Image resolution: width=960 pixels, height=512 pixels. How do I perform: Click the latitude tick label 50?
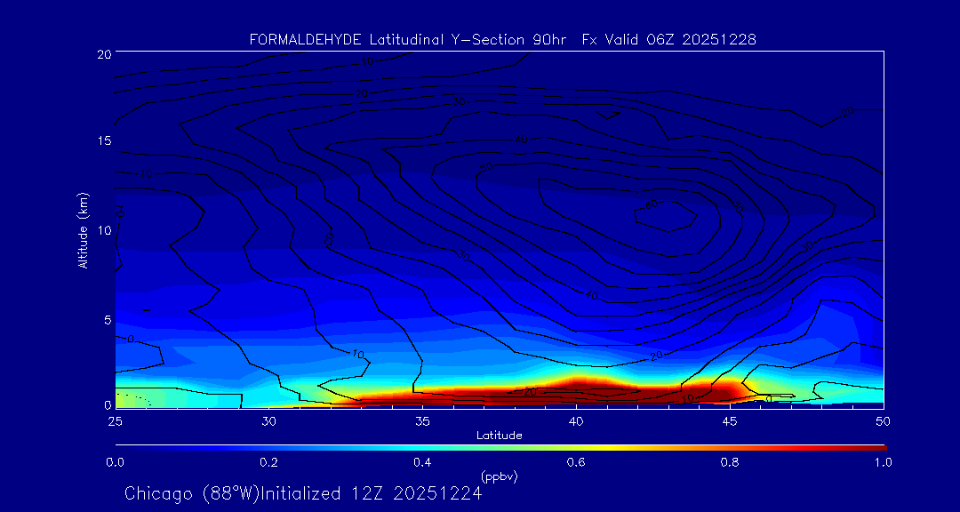(x=884, y=420)
